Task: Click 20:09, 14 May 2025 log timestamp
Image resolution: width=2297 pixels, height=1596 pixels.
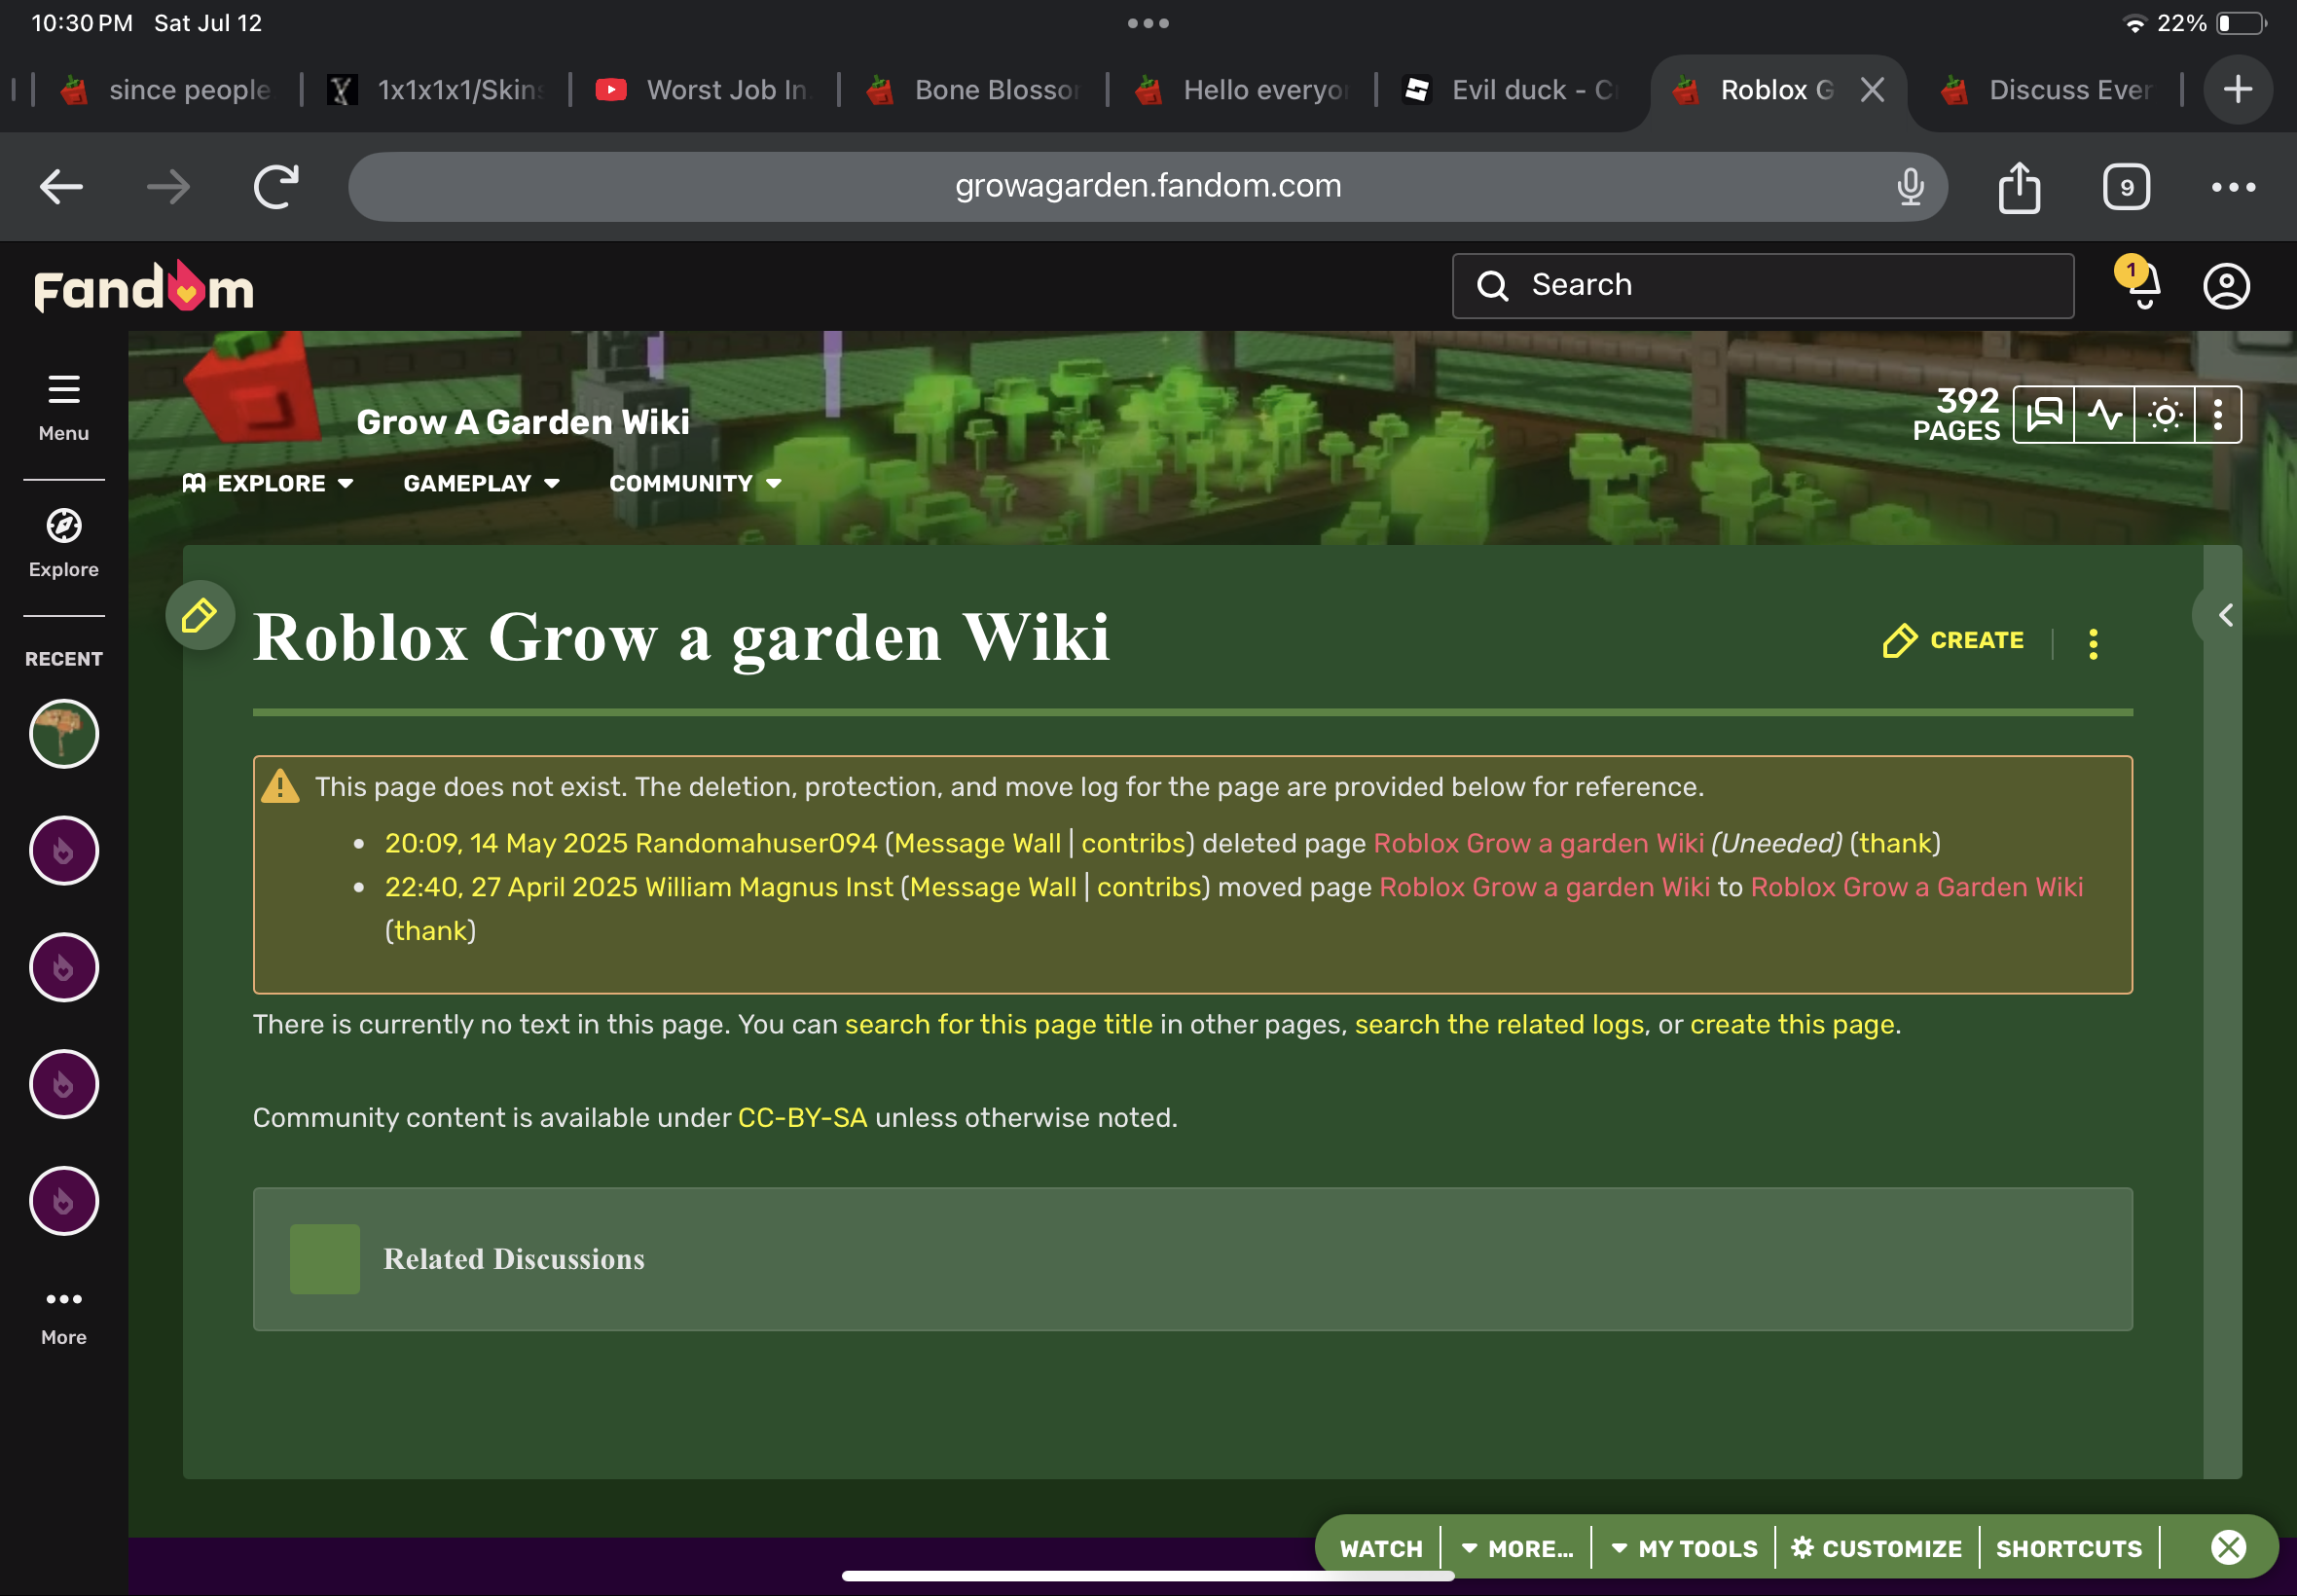Action: (x=506, y=843)
